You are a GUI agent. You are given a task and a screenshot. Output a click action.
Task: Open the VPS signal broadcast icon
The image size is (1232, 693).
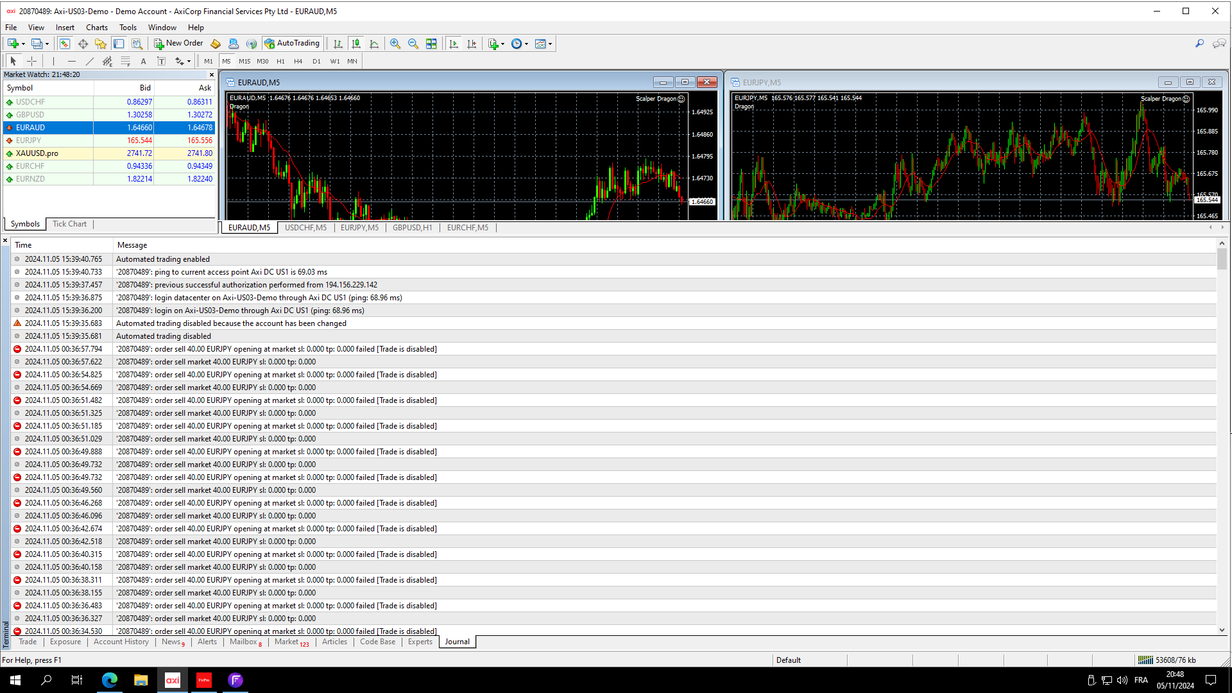click(252, 44)
